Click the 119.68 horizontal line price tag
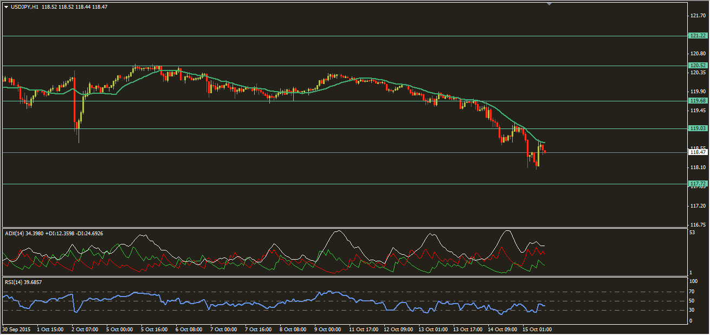Viewport: 710px width, 335px height. click(x=698, y=101)
